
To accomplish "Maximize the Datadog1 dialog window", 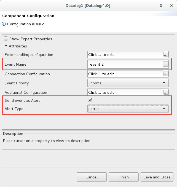I will click(161, 6).
